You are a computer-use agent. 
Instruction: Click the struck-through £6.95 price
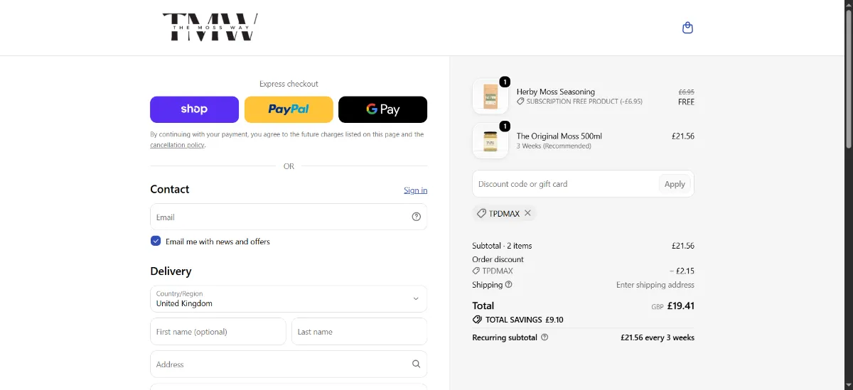[x=687, y=92]
